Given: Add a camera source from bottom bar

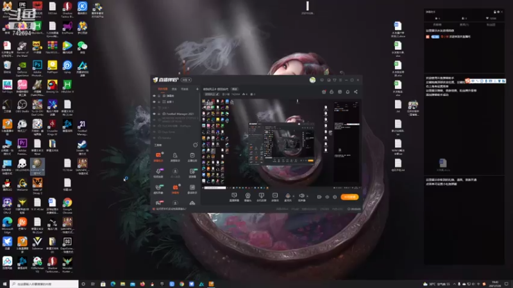Looking at the screenshot, I should pos(248,196).
